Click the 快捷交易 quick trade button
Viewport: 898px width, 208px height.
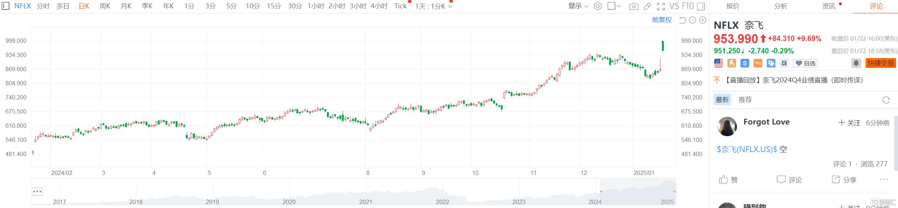[881, 63]
